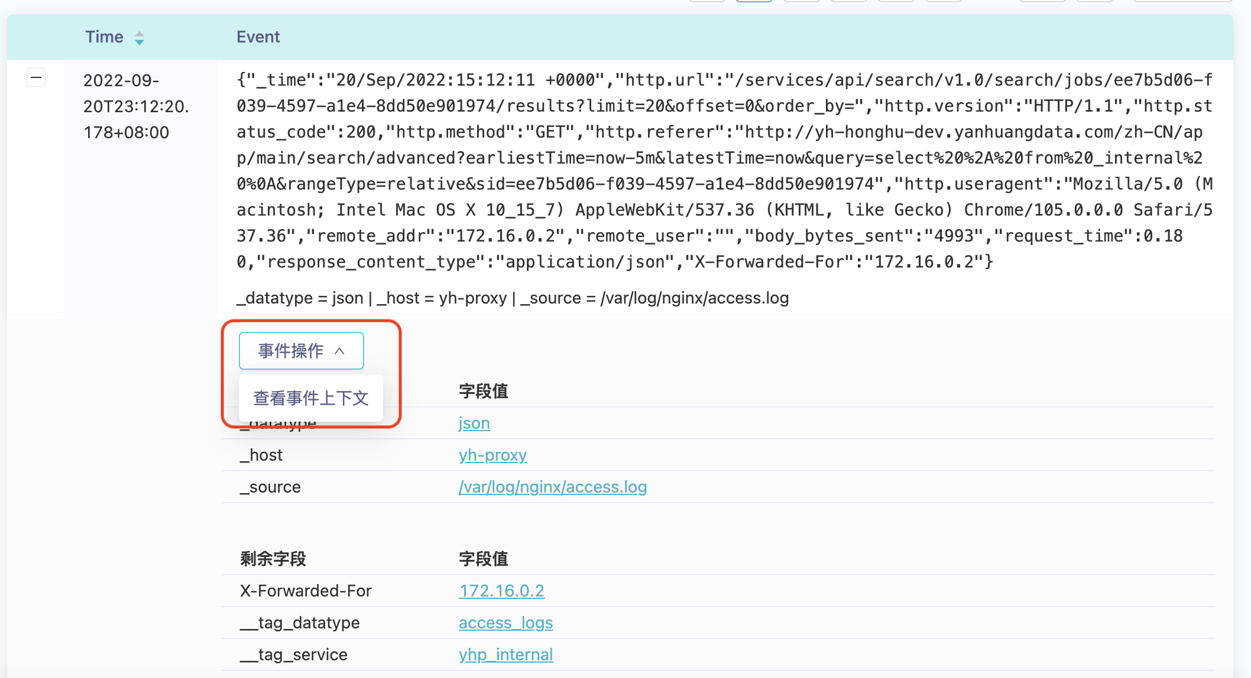
Task: Click the raw JSON event text
Action: click(725, 171)
